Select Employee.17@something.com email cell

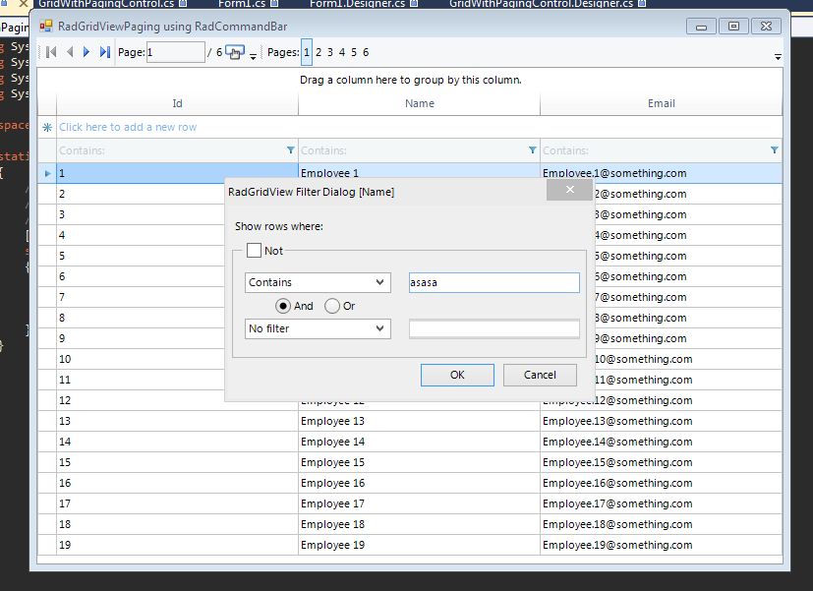point(661,503)
